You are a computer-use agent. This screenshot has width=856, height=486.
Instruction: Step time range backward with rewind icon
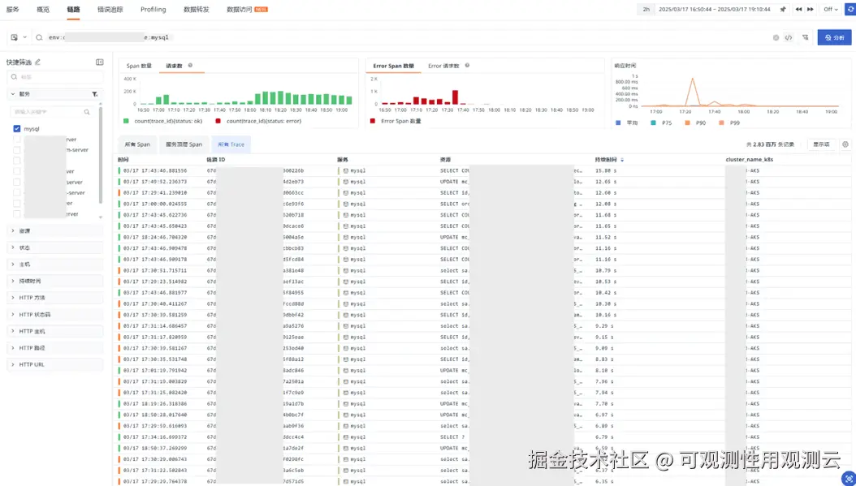[x=798, y=9]
